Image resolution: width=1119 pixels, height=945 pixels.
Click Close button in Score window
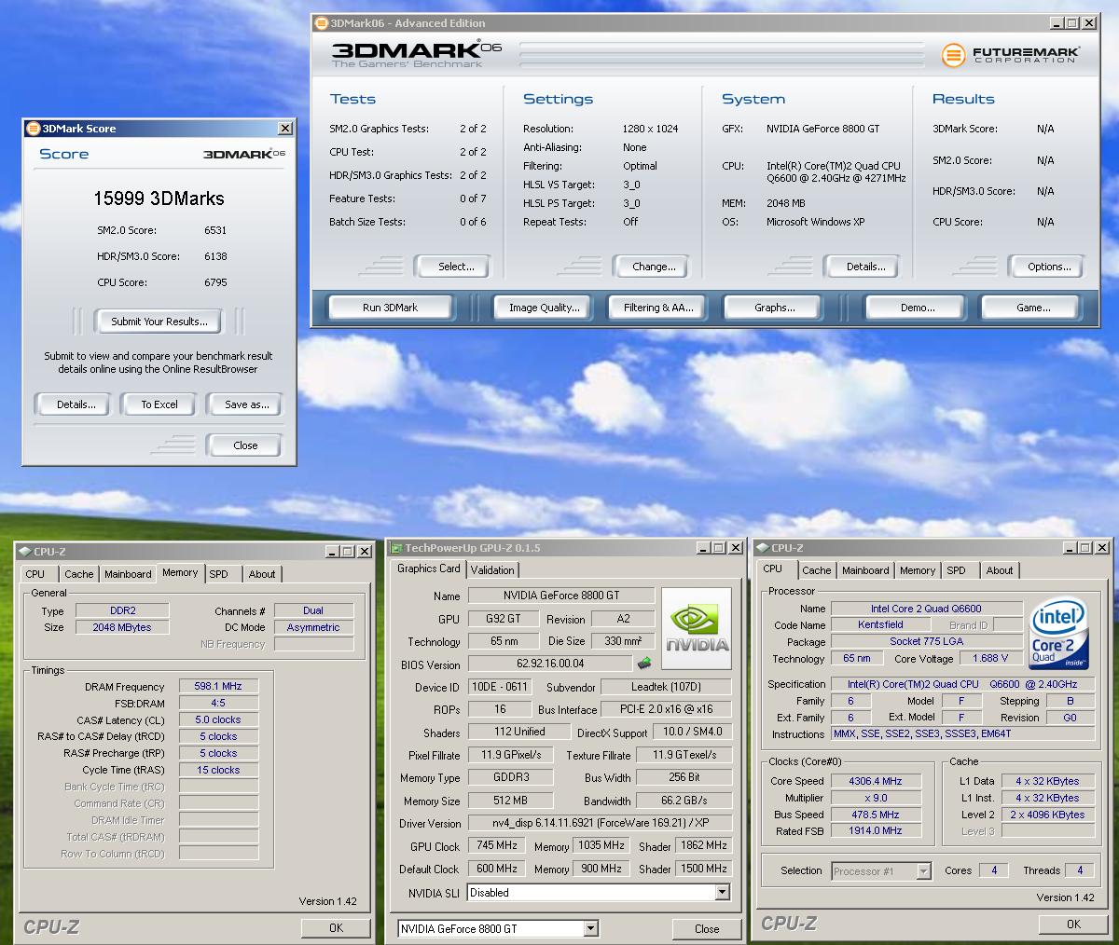(x=245, y=445)
